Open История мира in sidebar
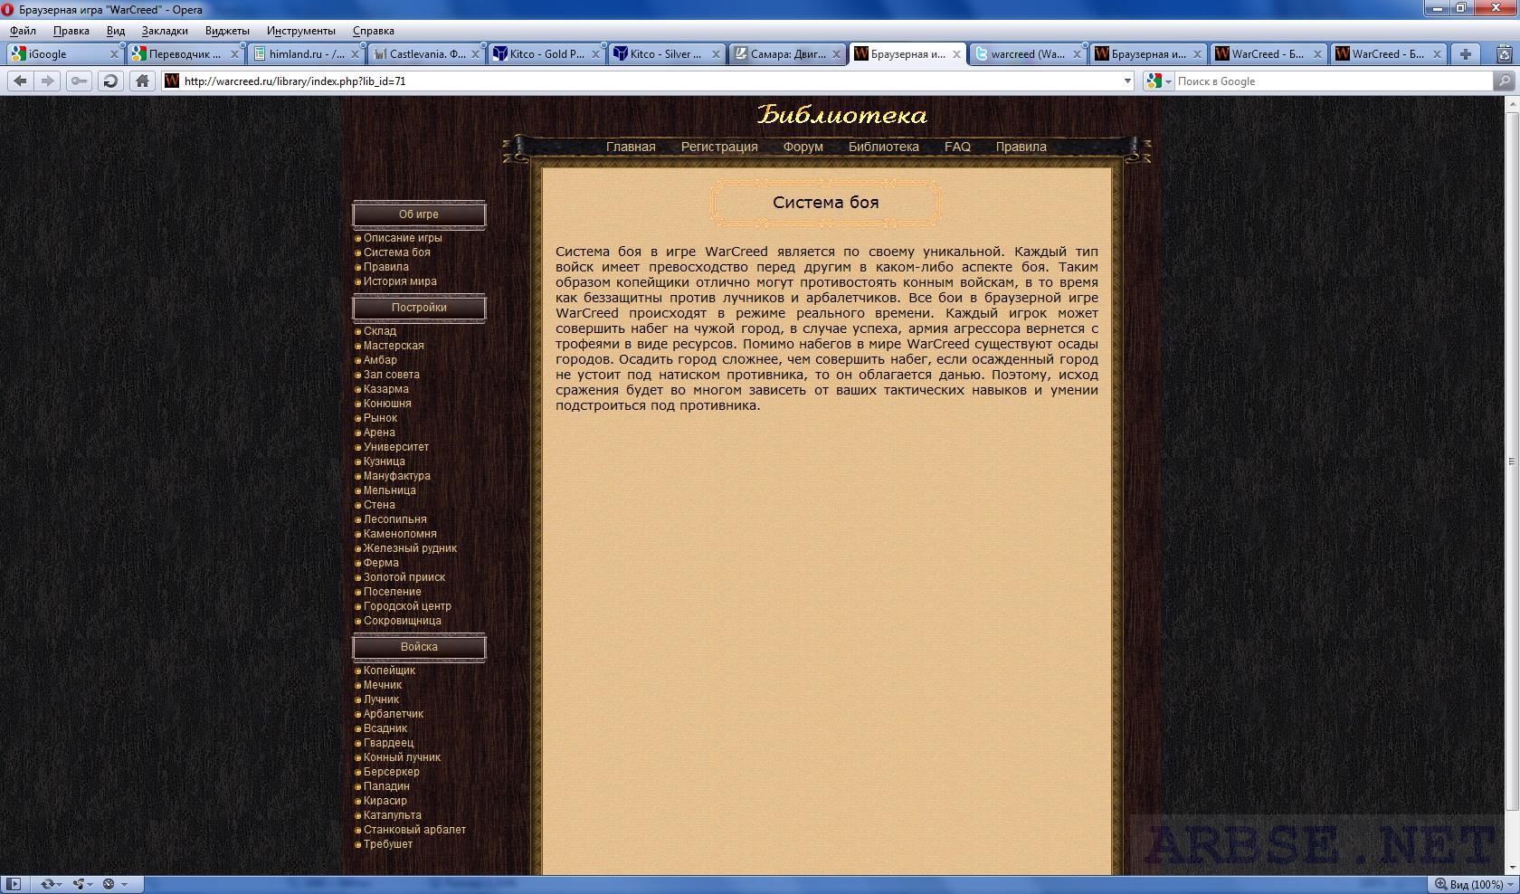Viewport: 1520px width, 894px height. tap(400, 281)
